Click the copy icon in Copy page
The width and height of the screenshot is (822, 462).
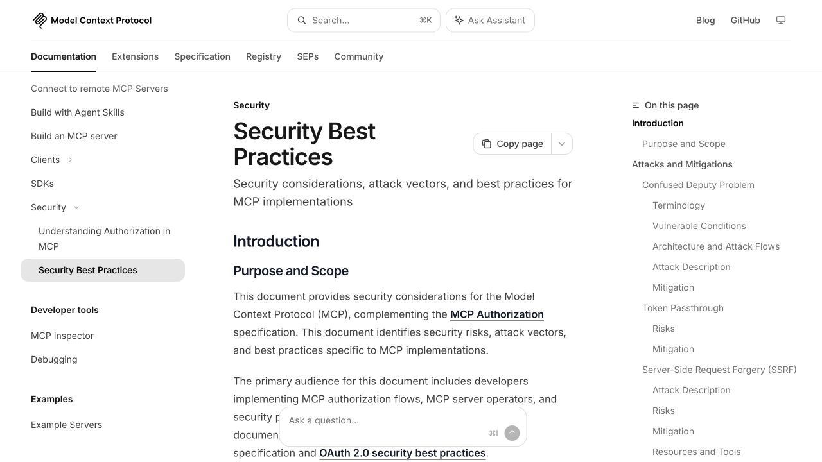(x=487, y=144)
